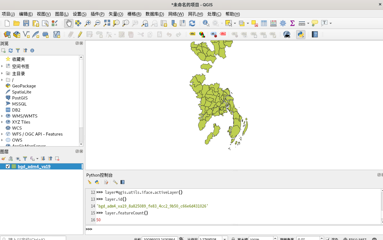Click the browser panel vertical scrollbar

[81, 100]
